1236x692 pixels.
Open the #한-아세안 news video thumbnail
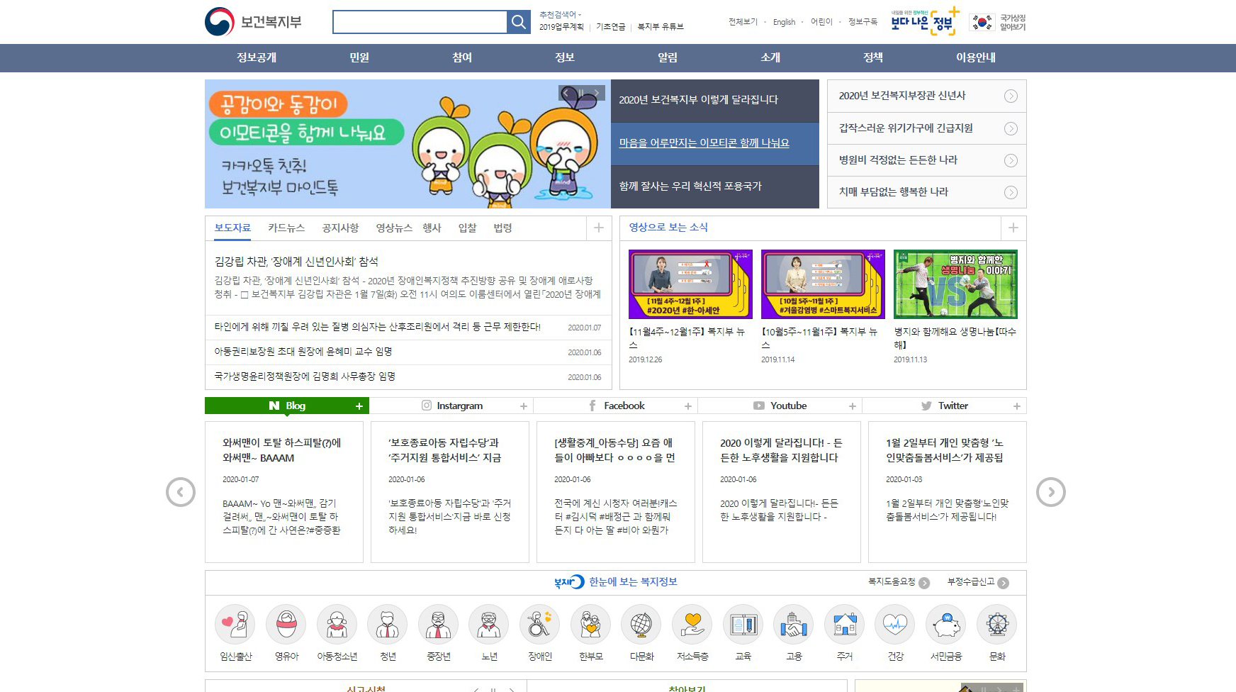[690, 284]
